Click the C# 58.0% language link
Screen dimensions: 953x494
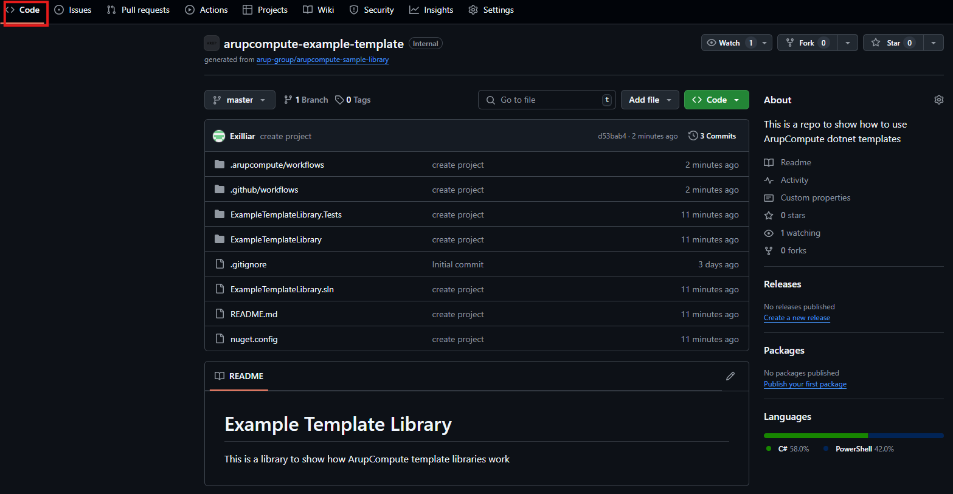tap(788, 448)
